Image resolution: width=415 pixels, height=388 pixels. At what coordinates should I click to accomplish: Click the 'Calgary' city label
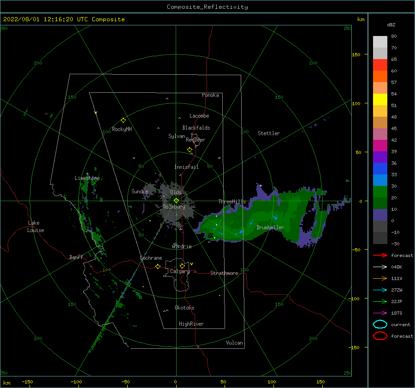[180, 271]
